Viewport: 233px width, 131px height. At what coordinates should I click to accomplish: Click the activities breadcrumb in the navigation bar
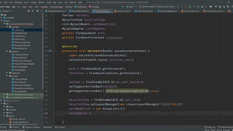[69, 7]
